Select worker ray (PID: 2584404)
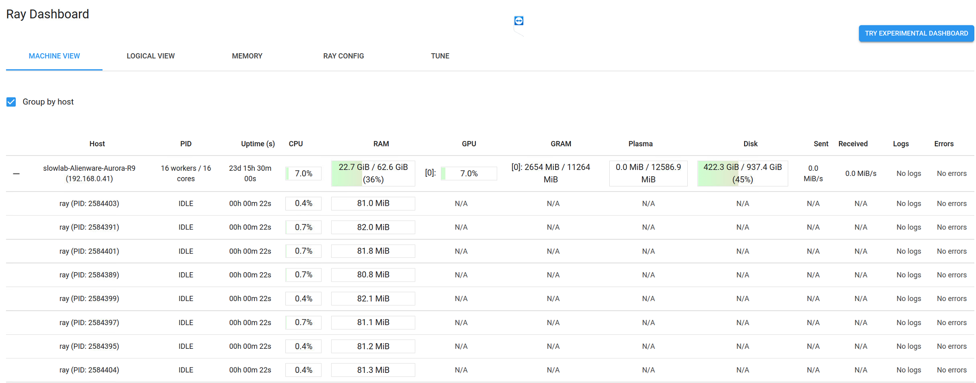Image resolution: width=976 pixels, height=383 pixels. coord(89,370)
